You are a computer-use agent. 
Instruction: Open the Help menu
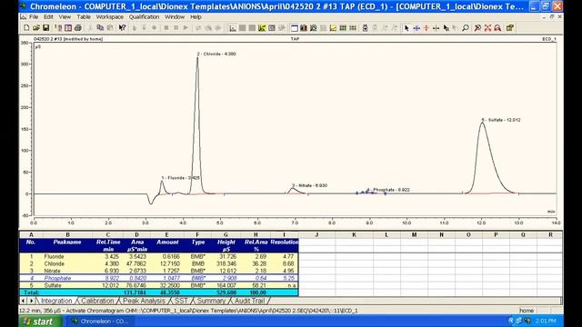[x=196, y=16]
